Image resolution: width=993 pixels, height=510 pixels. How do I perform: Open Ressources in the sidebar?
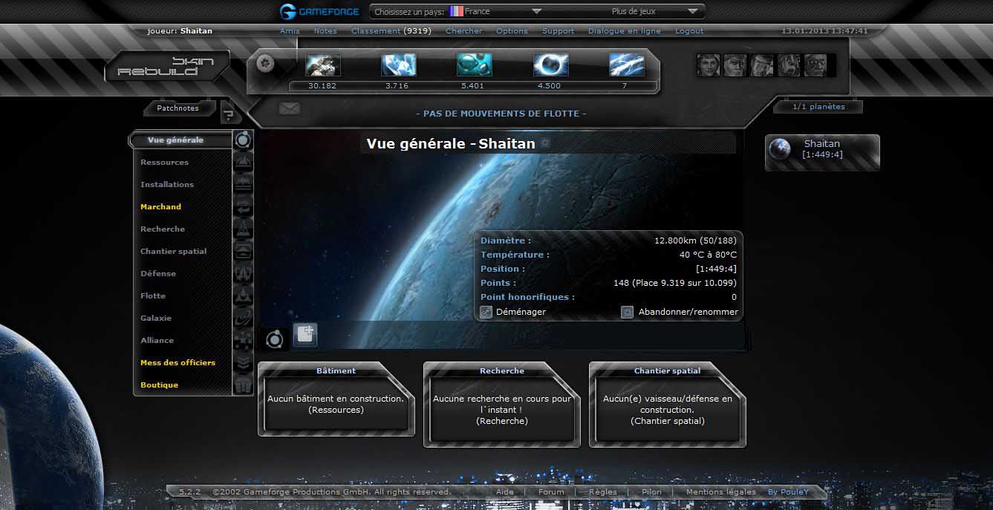(x=165, y=162)
